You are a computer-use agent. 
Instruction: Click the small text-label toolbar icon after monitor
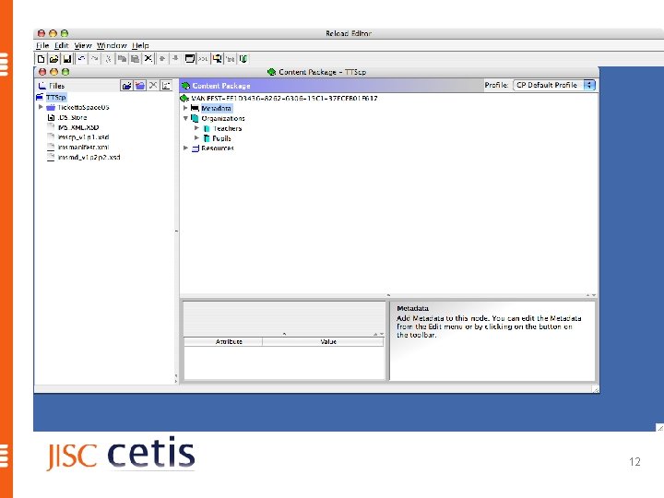click(230, 59)
